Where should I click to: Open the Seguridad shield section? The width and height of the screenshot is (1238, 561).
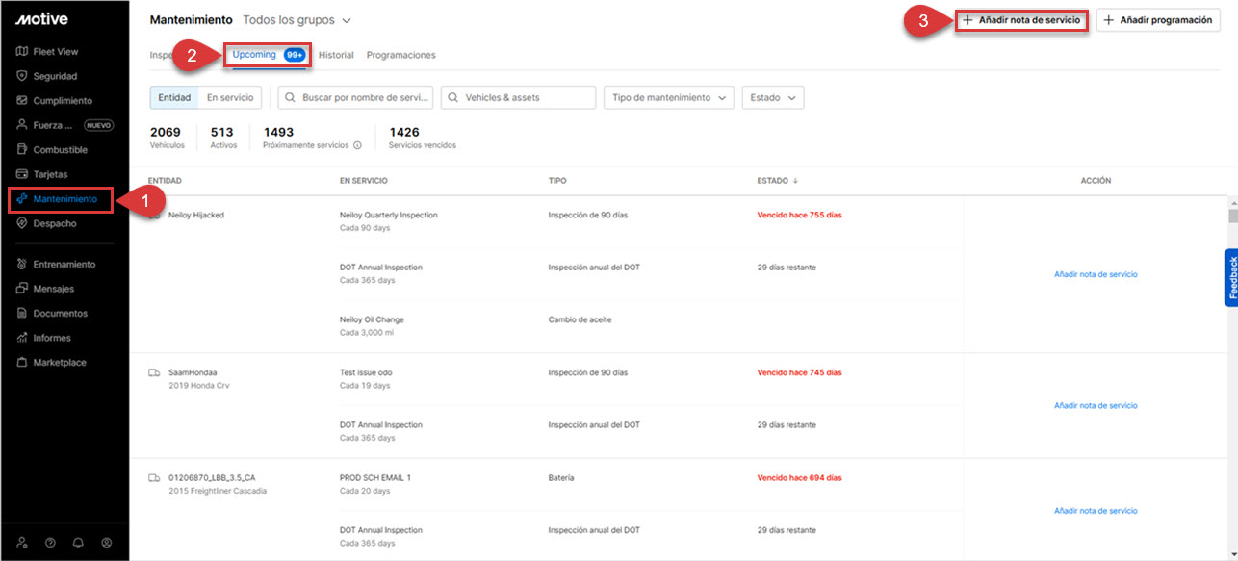[x=55, y=76]
